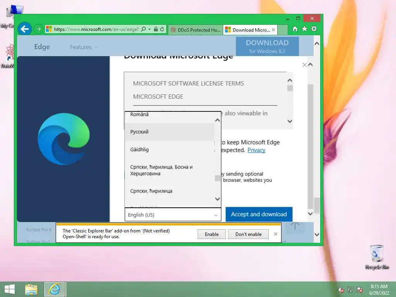Open the address bar autocomplete dropdown arrow
Image resolution: width=396 pixels, height=297 pixels.
tap(150, 29)
